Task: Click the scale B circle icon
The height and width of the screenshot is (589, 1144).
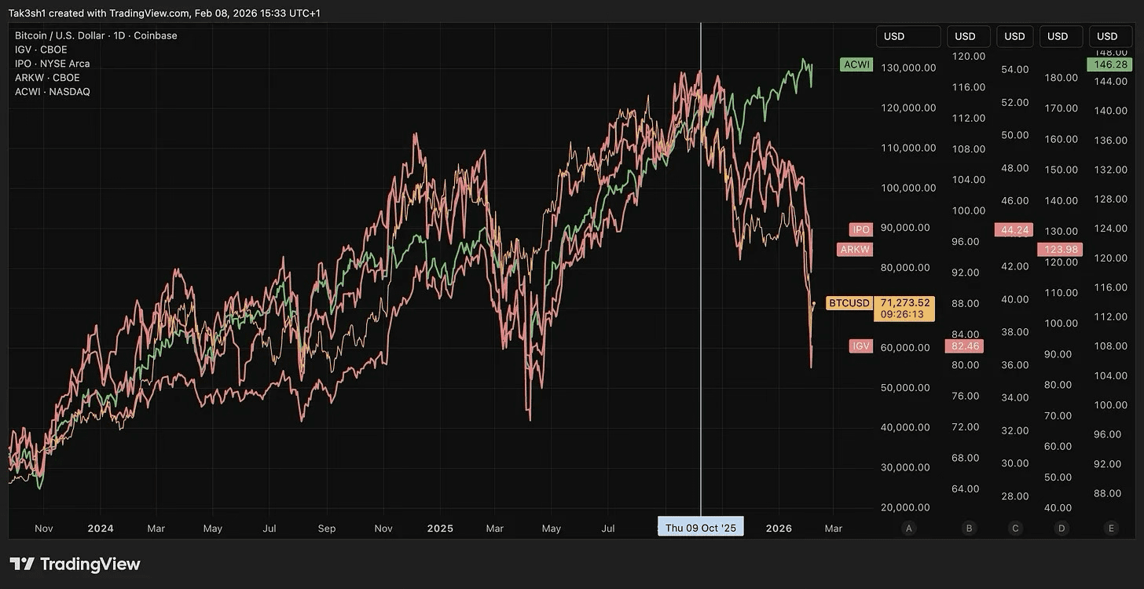Action: [969, 529]
